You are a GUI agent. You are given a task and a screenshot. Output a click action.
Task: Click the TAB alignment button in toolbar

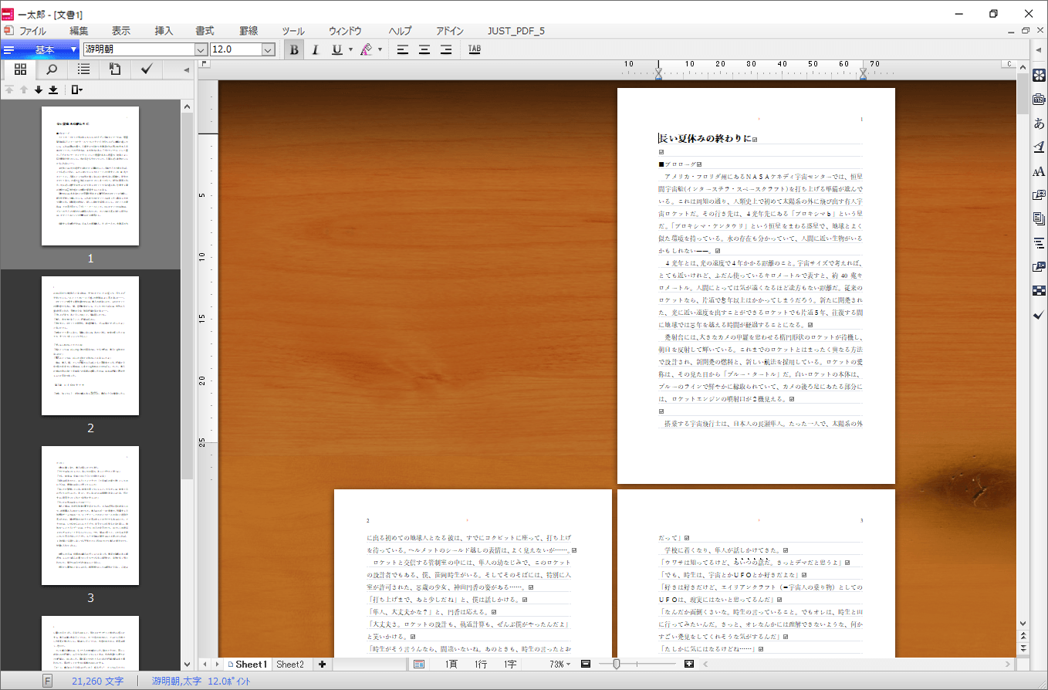pos(474,48)
